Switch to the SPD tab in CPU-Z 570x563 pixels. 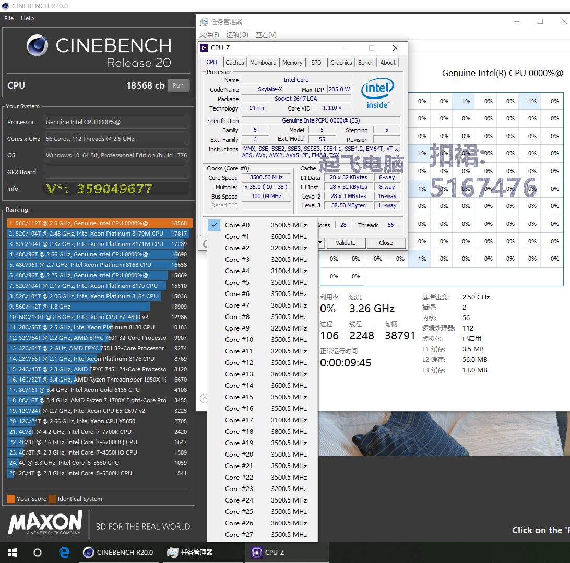[x=316, y=63]
